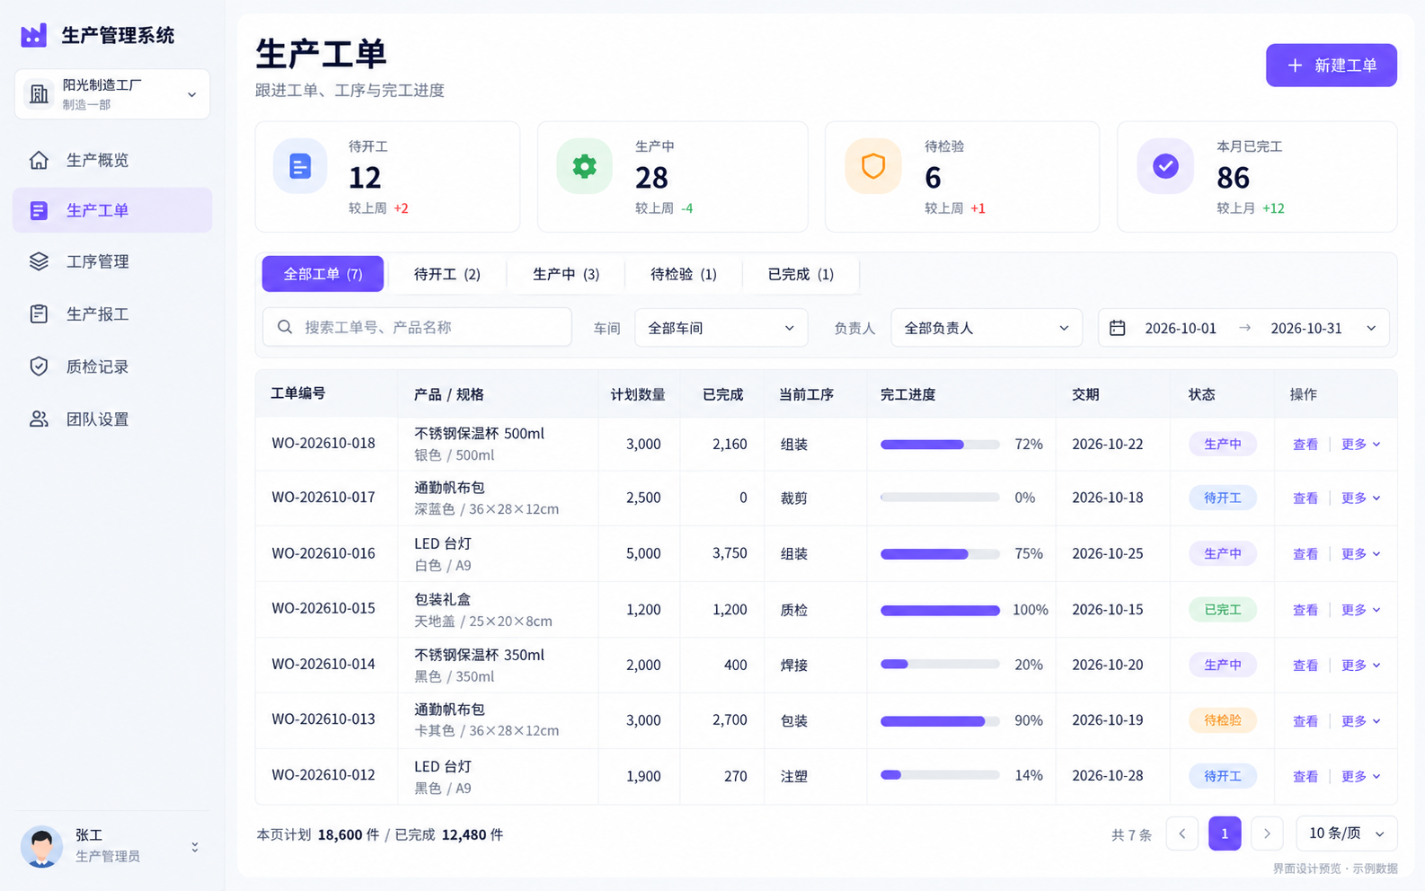The height and width of the screenshot is (891, 1425).
Task: Click 查看 for order WO-202610-013
Action: (1306, 721)
